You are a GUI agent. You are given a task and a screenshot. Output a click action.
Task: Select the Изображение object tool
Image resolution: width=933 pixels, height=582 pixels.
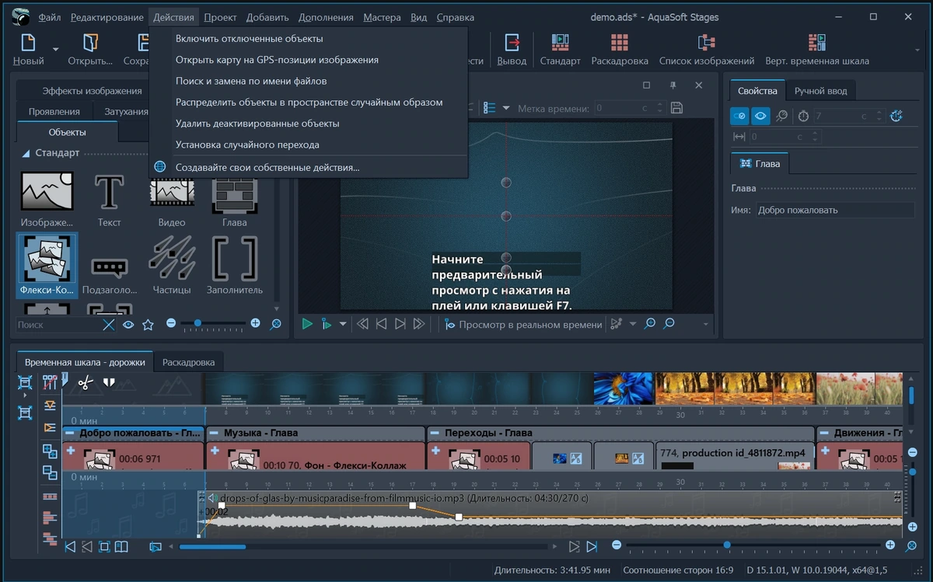click(47, 200)
